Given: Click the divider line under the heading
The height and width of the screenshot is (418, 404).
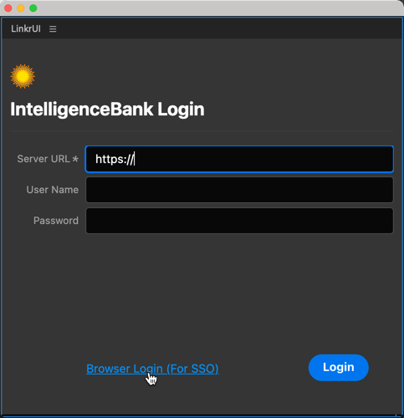Looking at the screenshot, I should click(202, 130).
